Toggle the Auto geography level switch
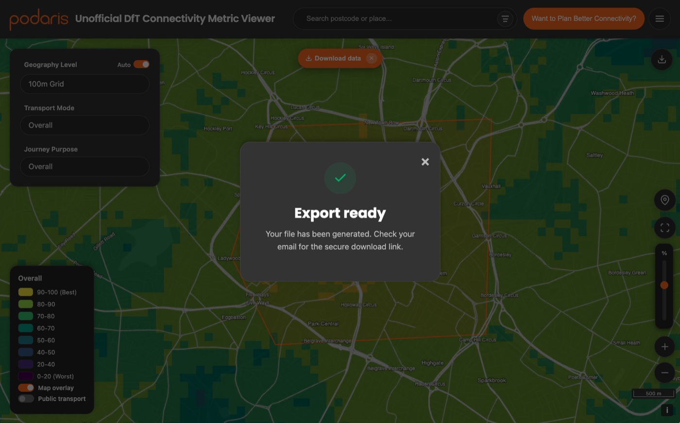Viewport: 680px width, 423px height. click(x=141, y=64)
